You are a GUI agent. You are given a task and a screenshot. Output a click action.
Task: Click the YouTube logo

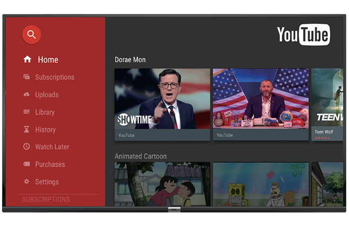click(x=303, y=35)
